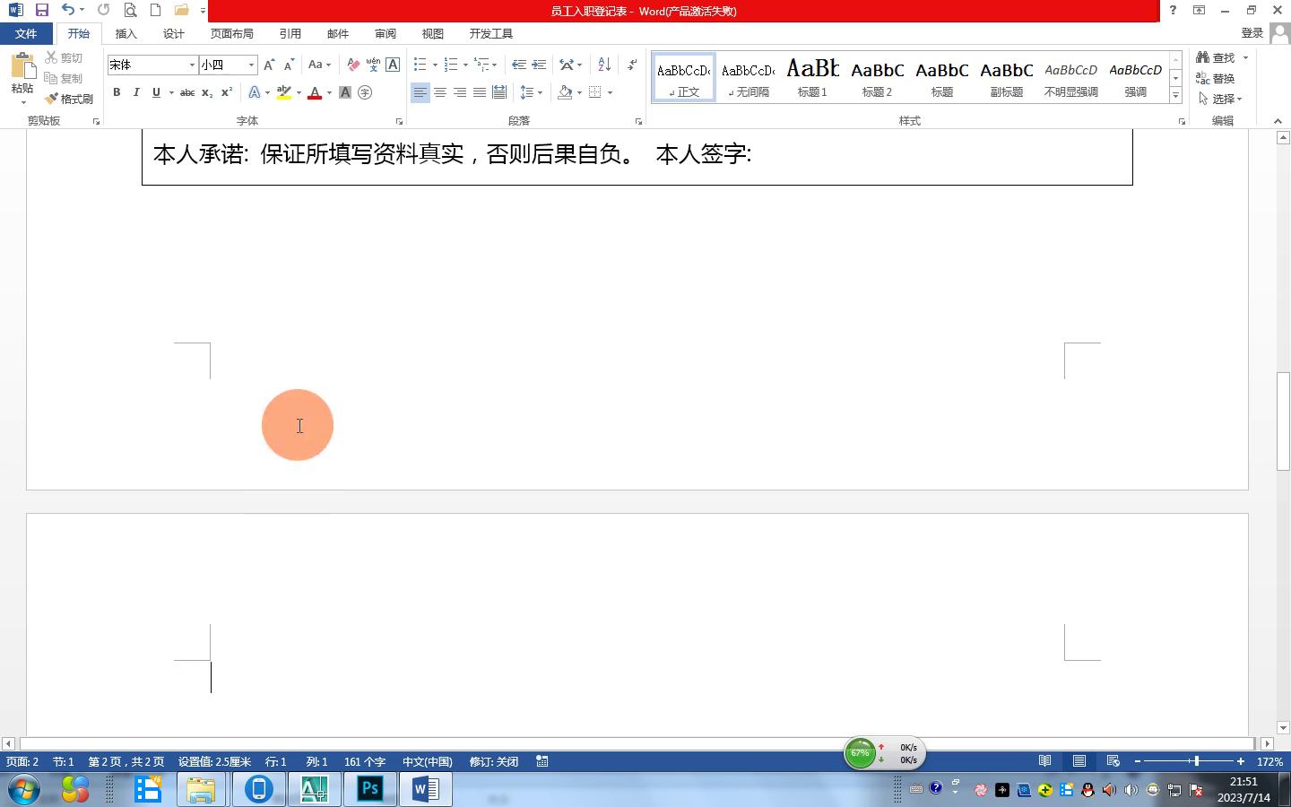The image size is (1291, 807).
Task: Click the superscript button
Action: [227, 92]
